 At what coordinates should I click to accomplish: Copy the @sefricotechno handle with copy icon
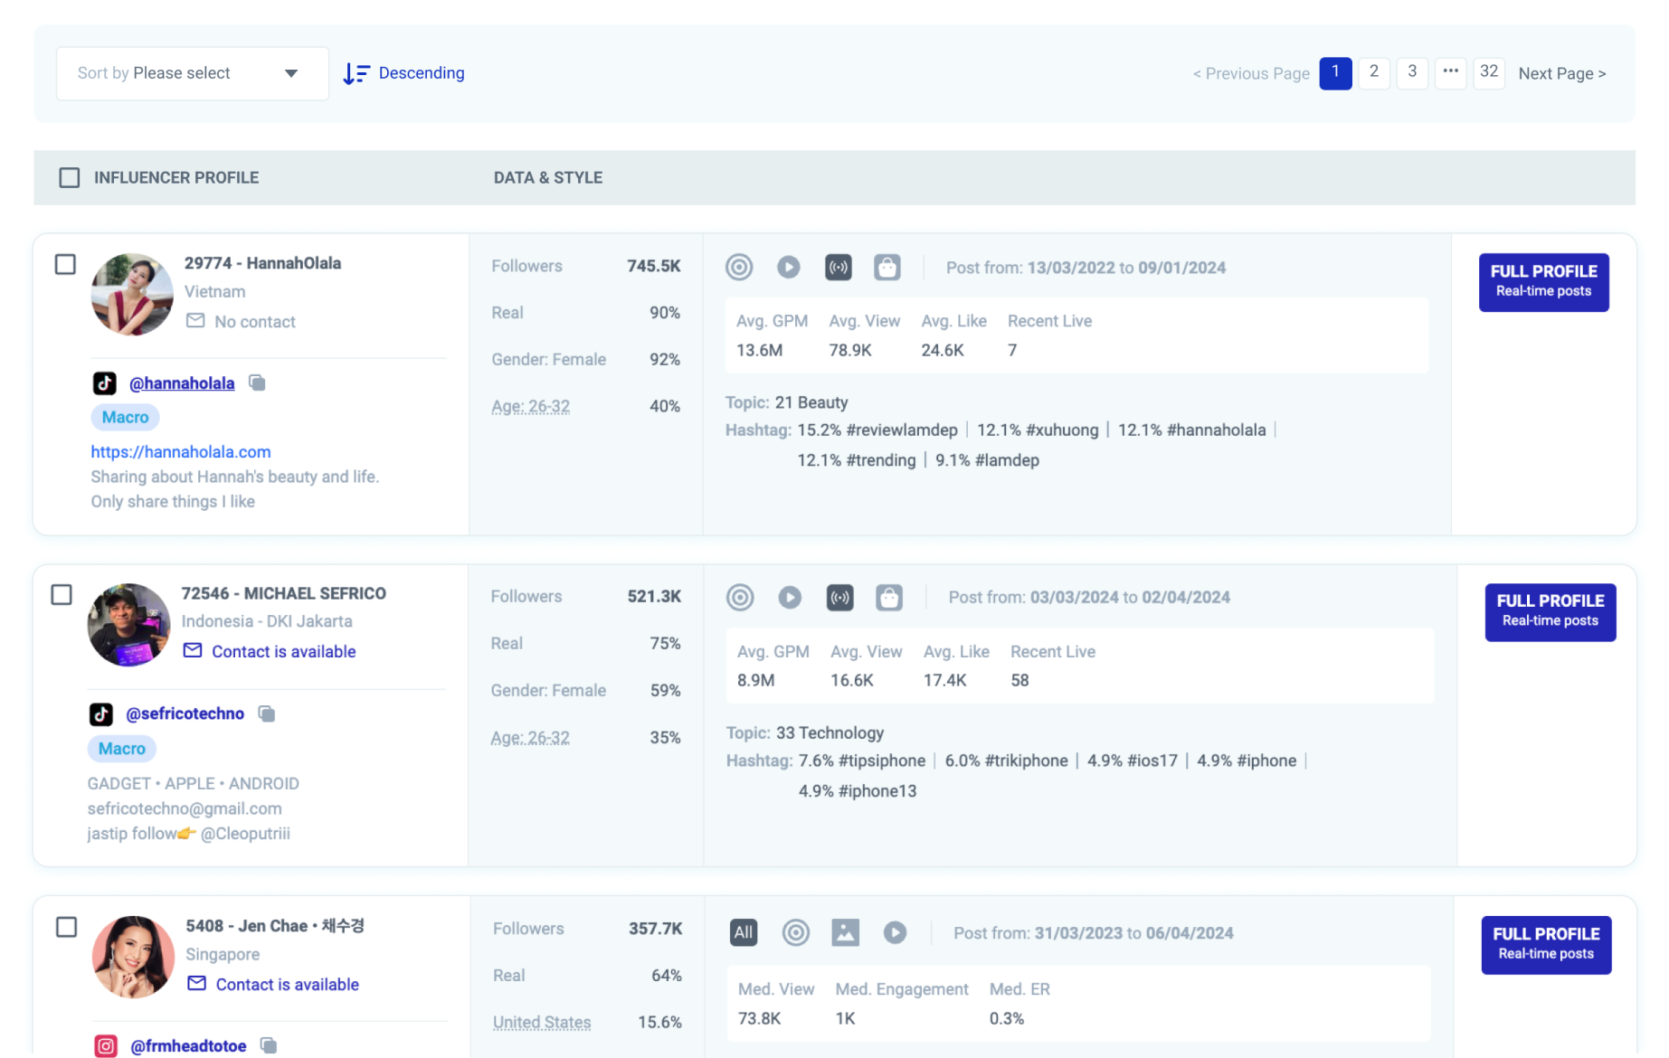pyautogui.click(x=266, y=714)
